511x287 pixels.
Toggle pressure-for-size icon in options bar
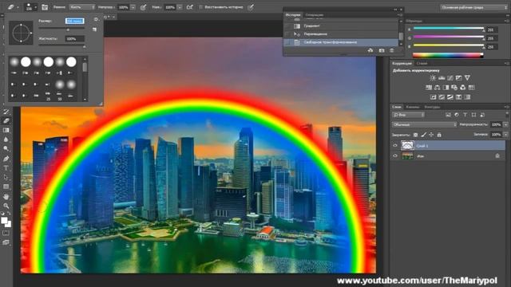pyautogui.click(x=250, y=7)
